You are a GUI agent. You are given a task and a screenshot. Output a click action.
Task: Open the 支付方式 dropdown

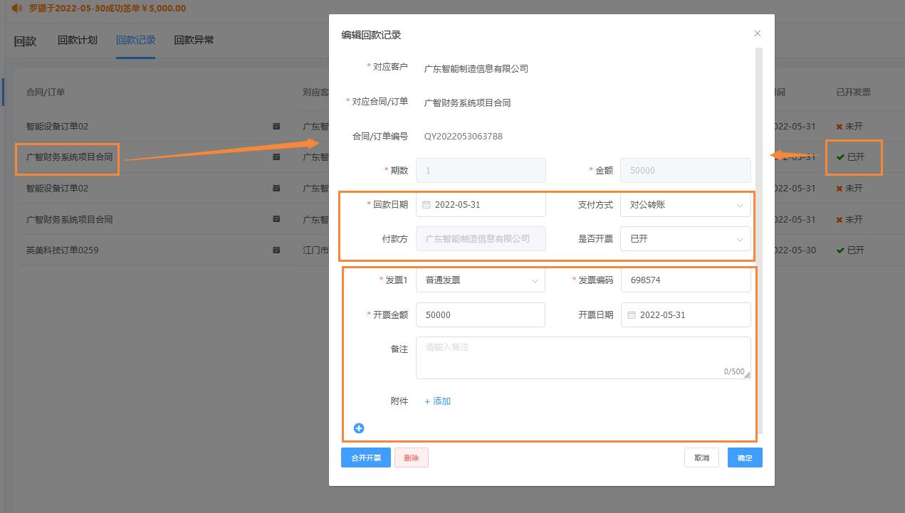pyautogui.click(x=686, y=205)
